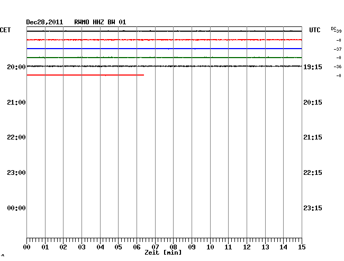The width and height of the screenshot is (344, 261).
Task: Click the 21:15 UTC time label
Action: point(313,137)
